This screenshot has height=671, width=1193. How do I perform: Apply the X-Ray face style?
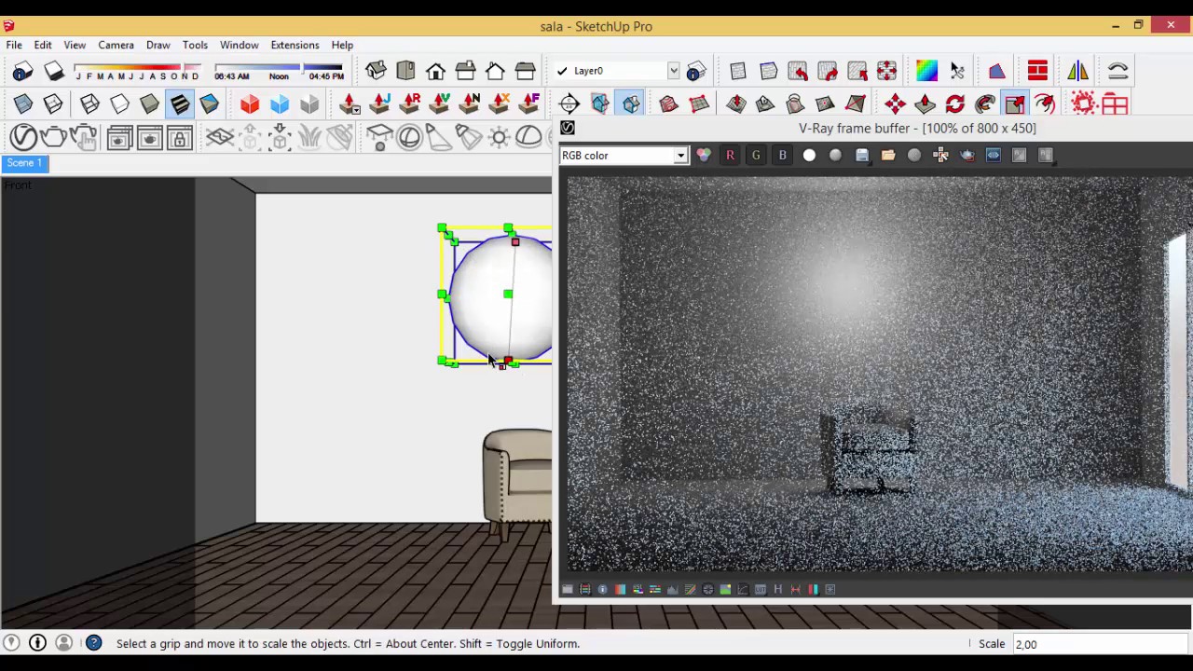pos(22,103)
